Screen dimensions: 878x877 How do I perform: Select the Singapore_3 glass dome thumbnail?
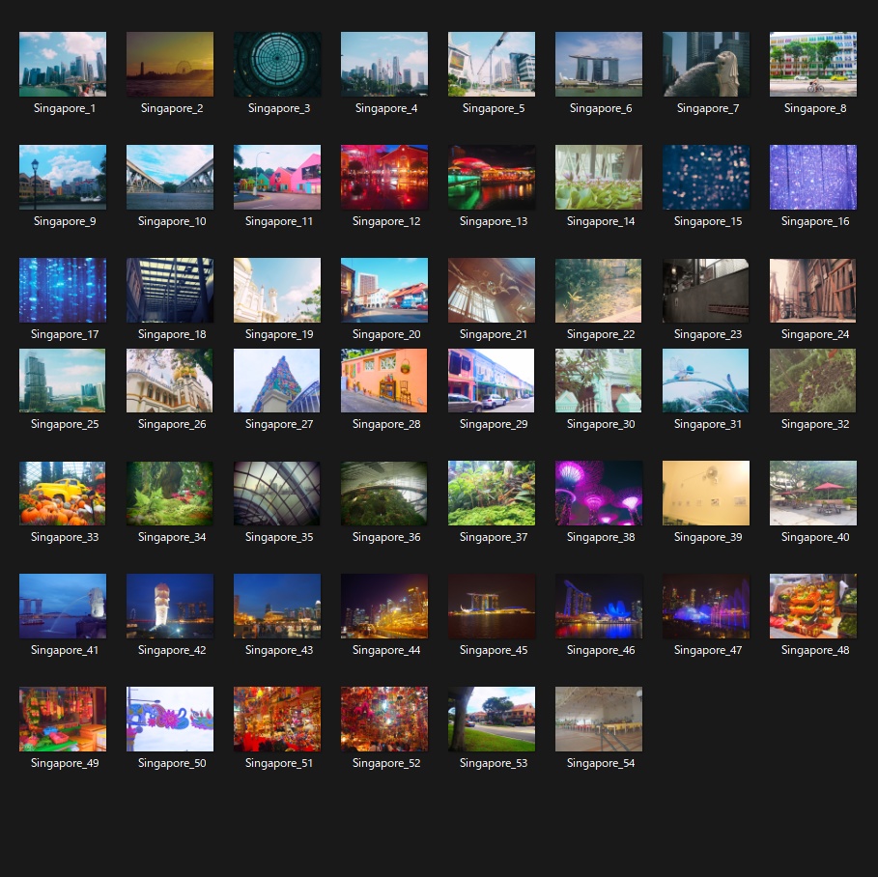(277, 64)
